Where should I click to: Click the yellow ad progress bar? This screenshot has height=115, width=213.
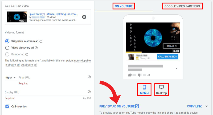134,52
